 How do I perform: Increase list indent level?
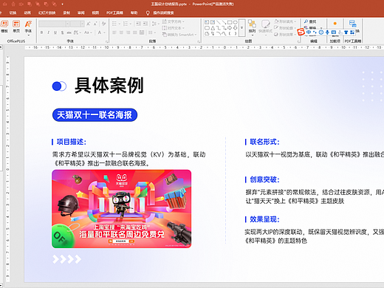tap(145, 24)
